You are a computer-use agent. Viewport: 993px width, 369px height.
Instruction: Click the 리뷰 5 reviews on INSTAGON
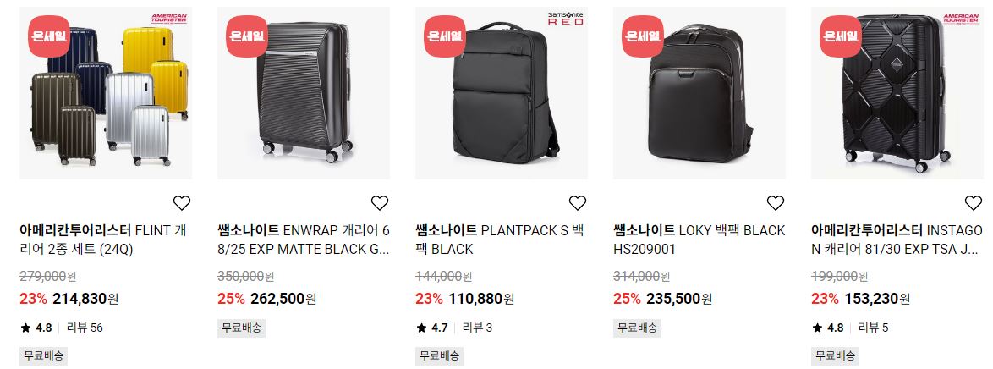(x=873, y=328)
